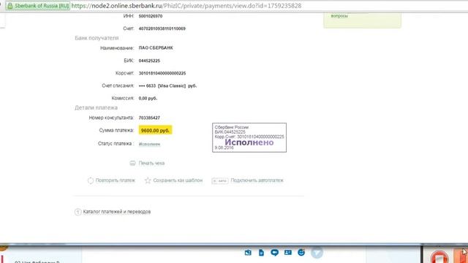Click the Повторить платеж link

[x=116, y=180]
